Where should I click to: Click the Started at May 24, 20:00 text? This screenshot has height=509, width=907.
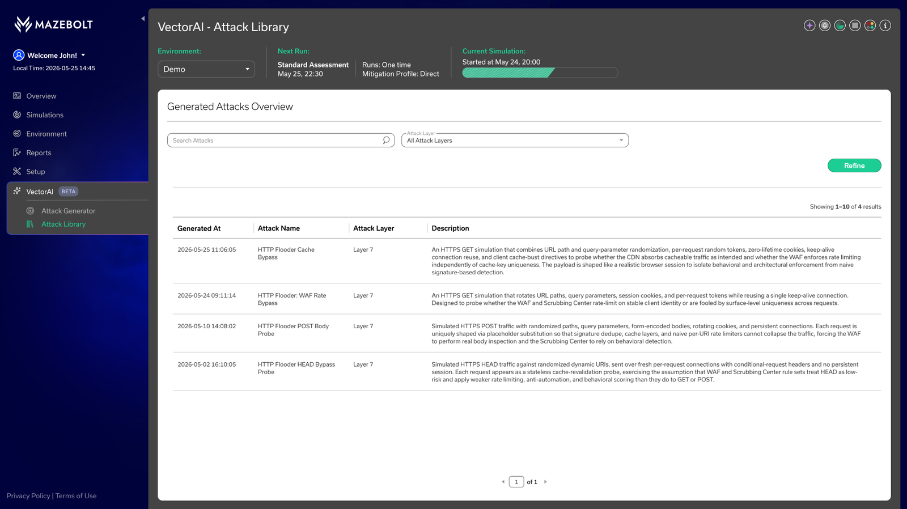pyautogui.click(x=501, y=62)
